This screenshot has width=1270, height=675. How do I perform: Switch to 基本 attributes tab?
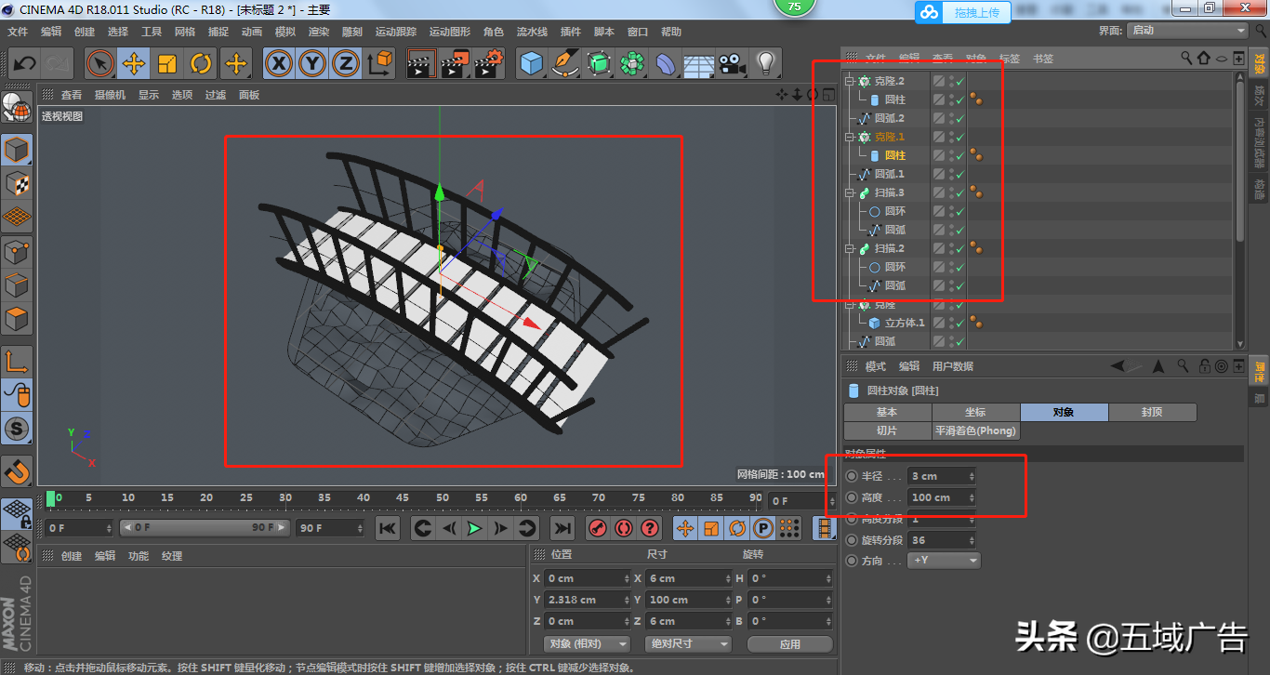coord(887,412)
